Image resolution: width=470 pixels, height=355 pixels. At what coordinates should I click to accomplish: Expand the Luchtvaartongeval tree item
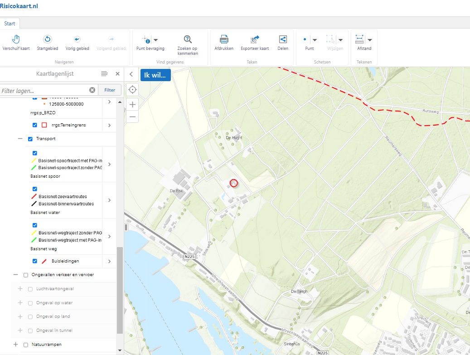pyautogui.click(x=20, y=289)
